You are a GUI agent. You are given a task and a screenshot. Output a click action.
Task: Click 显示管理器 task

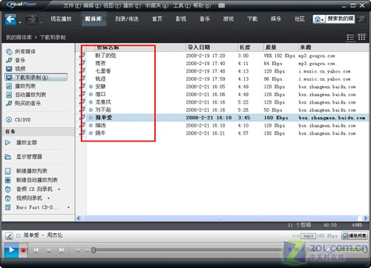29,156
